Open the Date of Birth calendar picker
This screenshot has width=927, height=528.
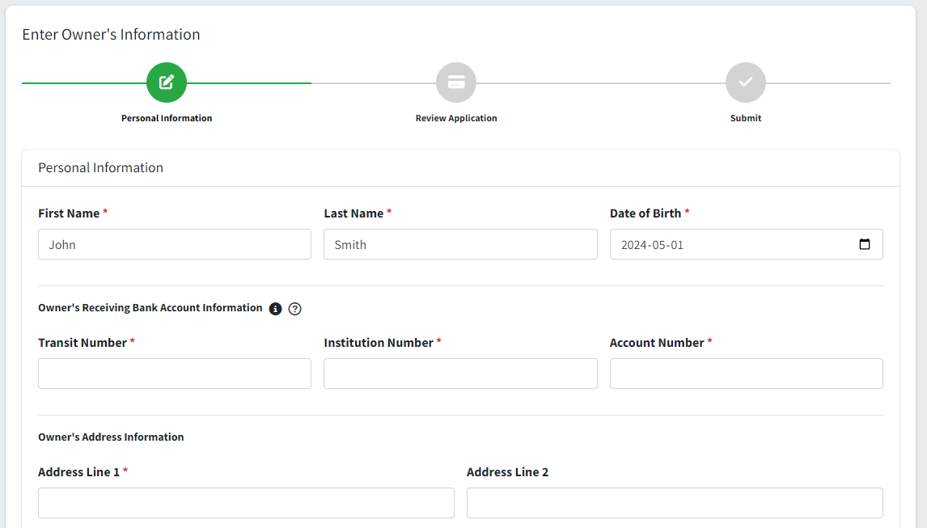(x=865, y=244)
